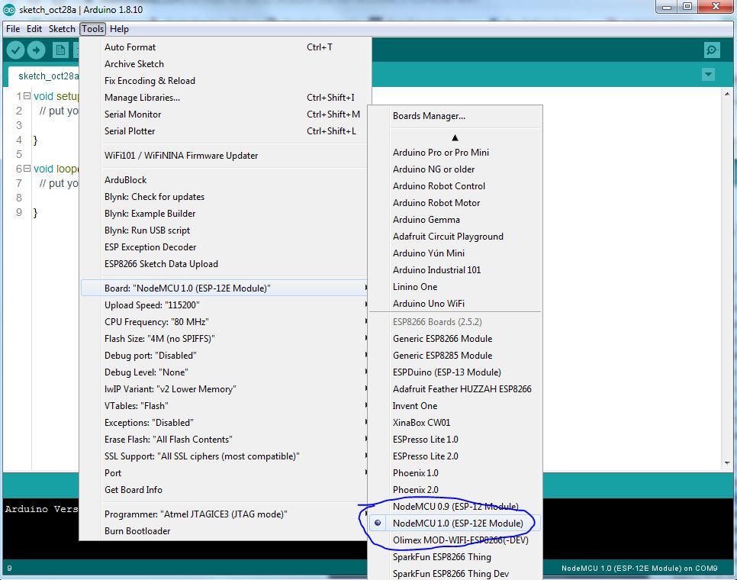The height and width of the screenshot is (580, 737).
Task: Select Arduino Gemma board
Action: coord(455,220)
